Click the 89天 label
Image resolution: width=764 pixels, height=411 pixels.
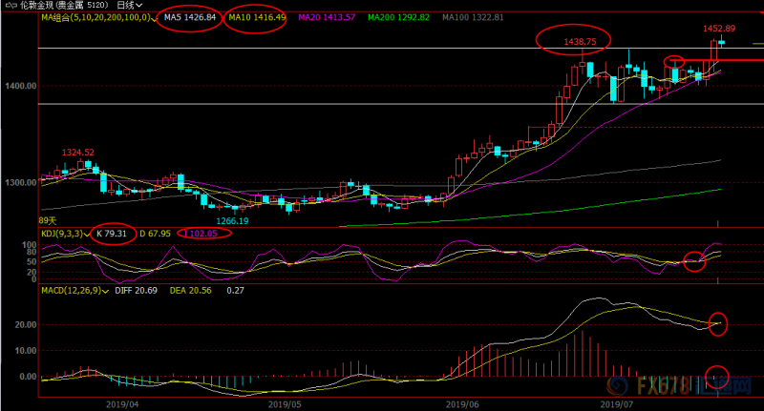coord(47,221)
